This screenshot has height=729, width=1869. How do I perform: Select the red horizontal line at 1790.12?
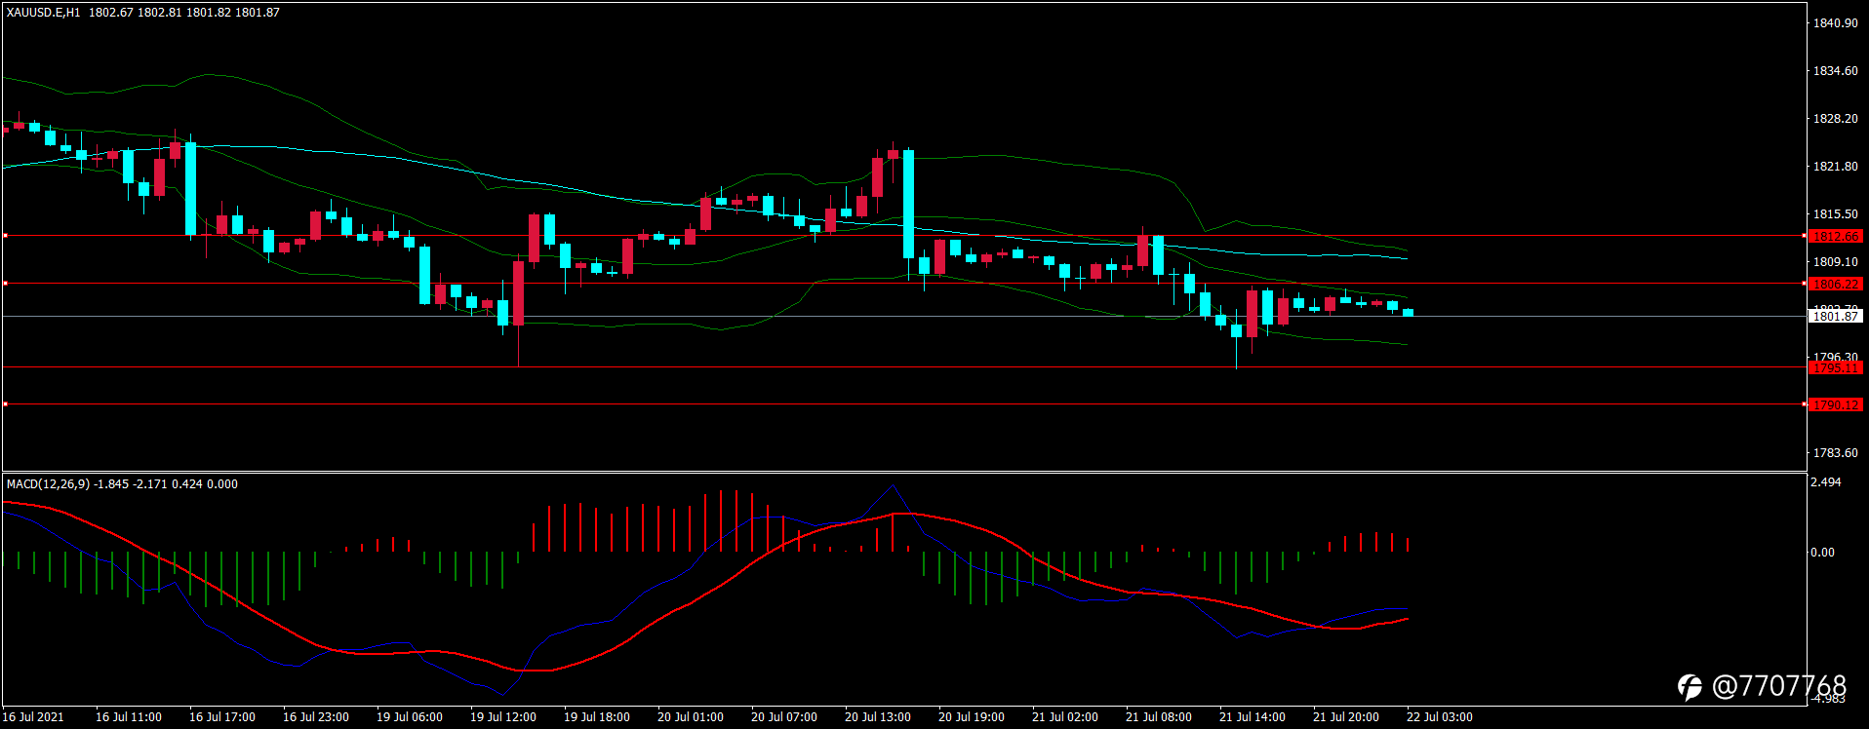[x=904, y=403]
